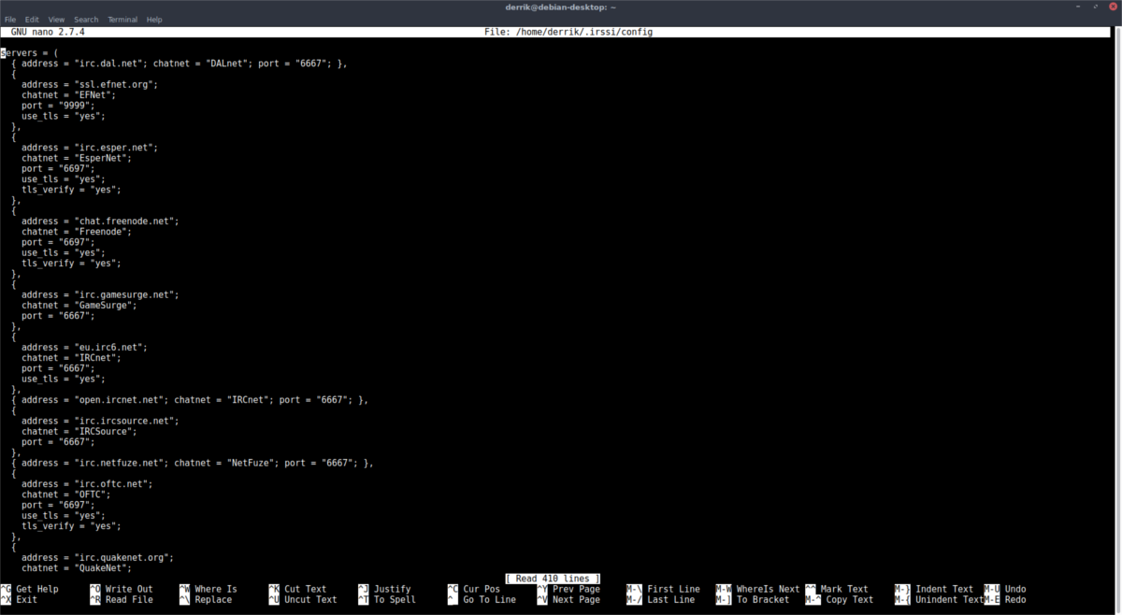Screen dimensions: 1122x615
Task: Click the Next Page shortcut
Action: [x=568, y=599]
